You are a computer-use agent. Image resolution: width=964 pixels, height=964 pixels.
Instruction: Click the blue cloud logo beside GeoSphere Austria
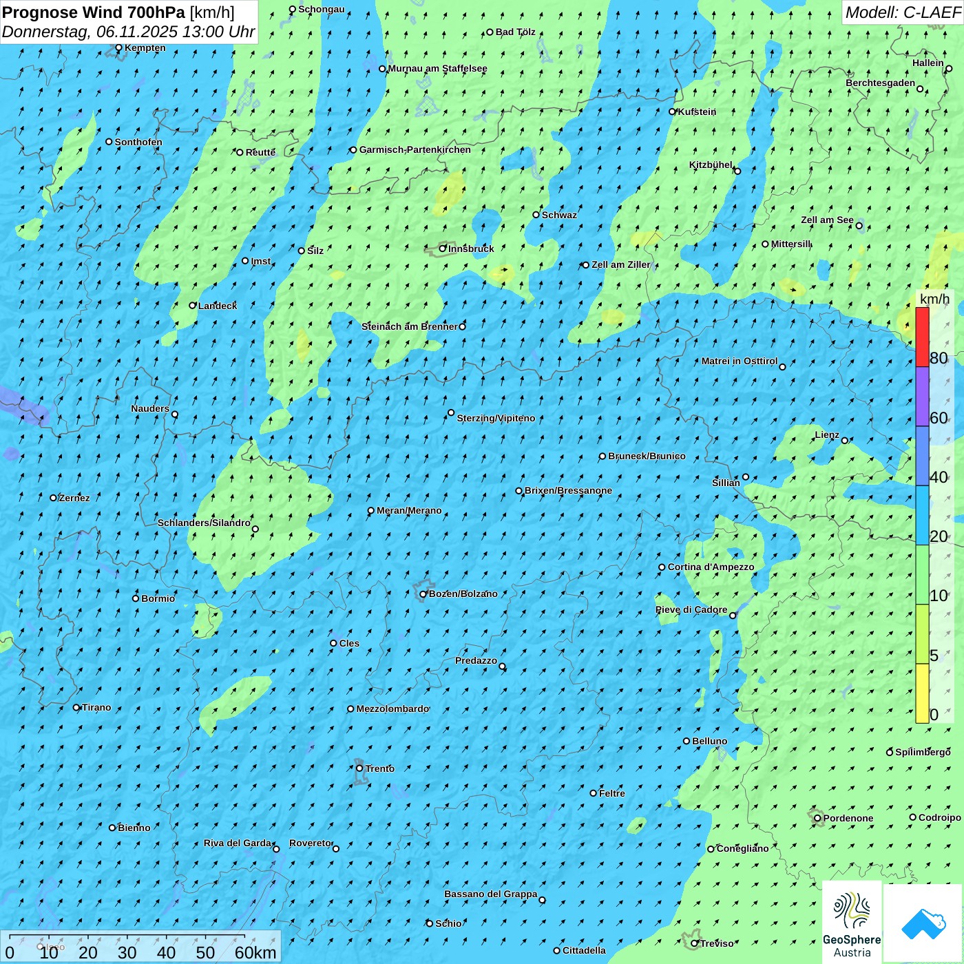point(923,923)
